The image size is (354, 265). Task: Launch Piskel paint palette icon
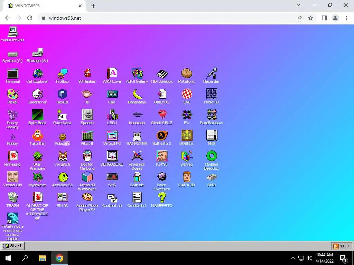click(13, 94)
